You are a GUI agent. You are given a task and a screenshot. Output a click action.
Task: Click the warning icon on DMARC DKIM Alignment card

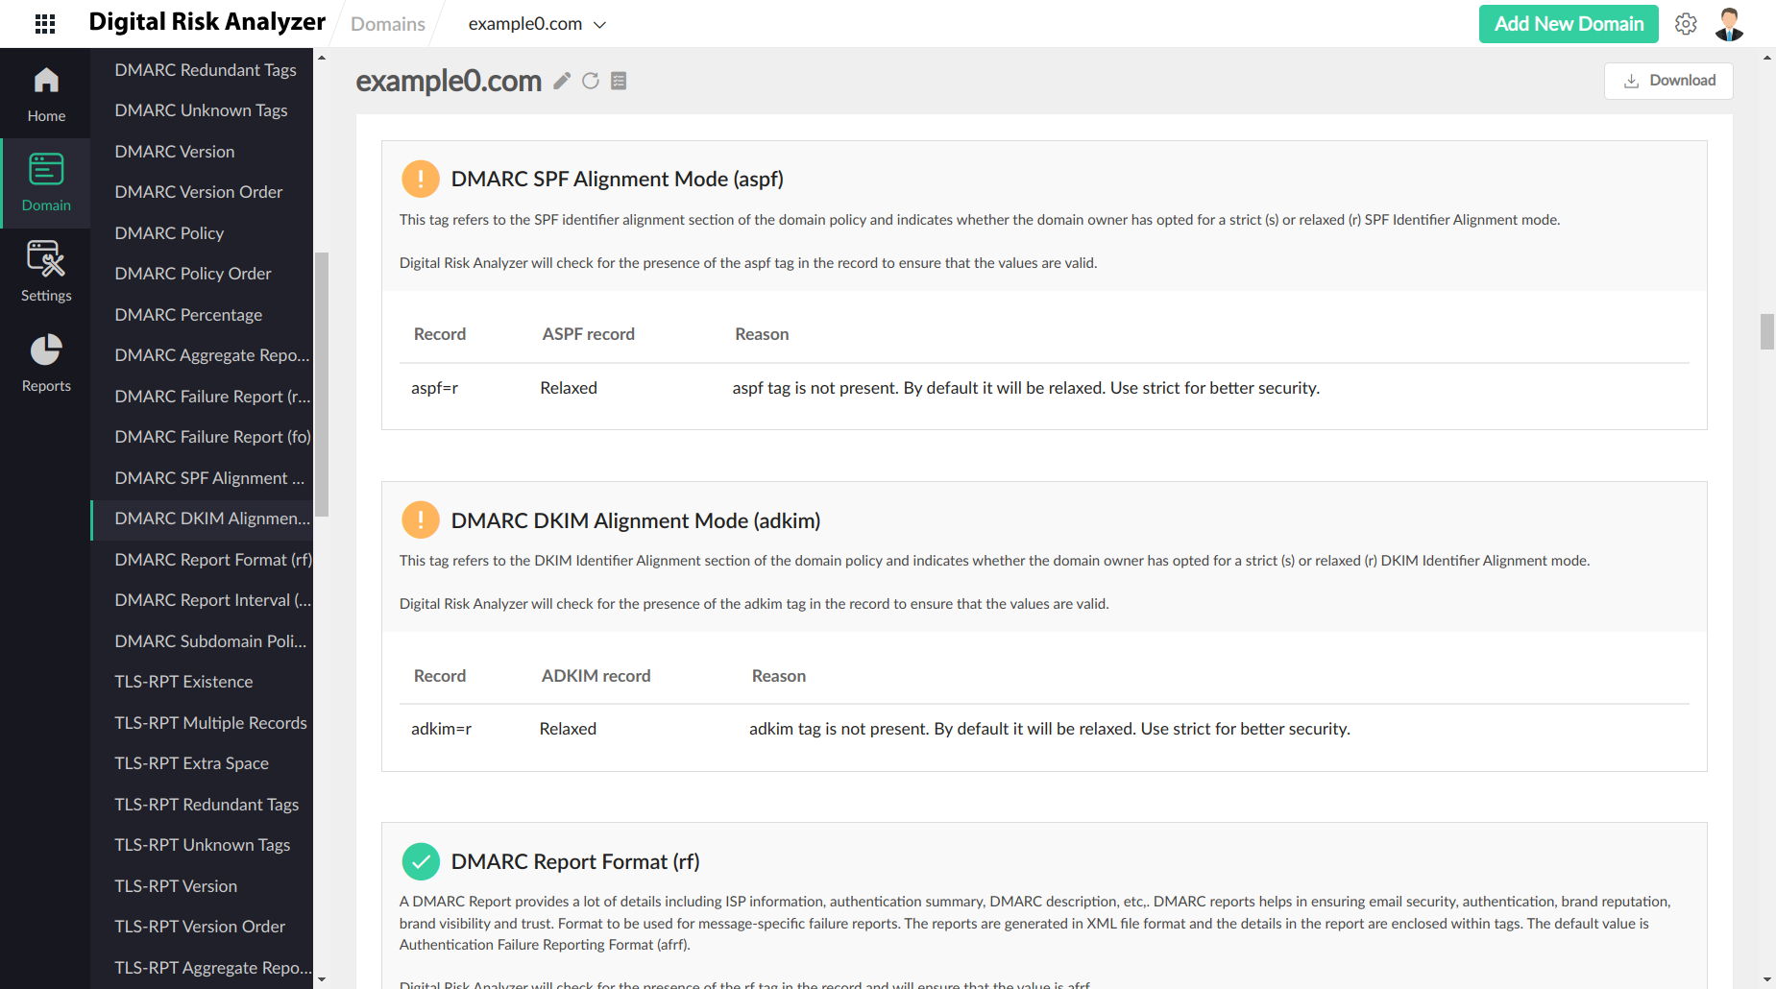(x=420, y=519)
